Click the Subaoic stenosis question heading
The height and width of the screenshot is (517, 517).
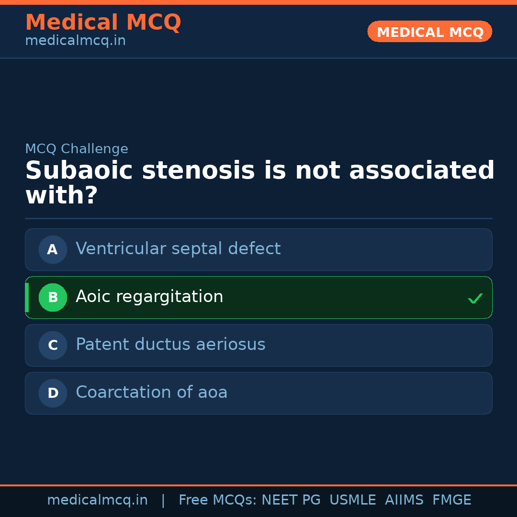click(x=259, y=183)
